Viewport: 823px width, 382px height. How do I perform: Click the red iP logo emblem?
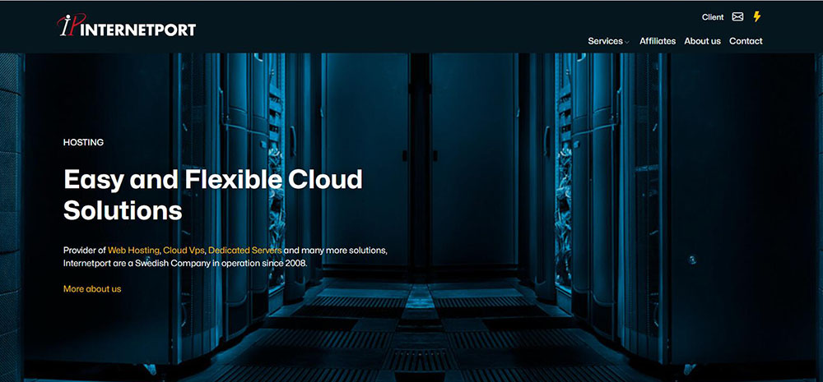68,26
